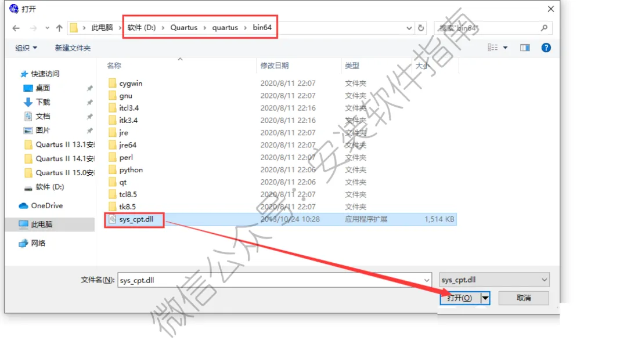This screenshot has height=344, width=627.
Task: Open Quartus II 15.0 folder in sidebar
Action: [65, 173]
